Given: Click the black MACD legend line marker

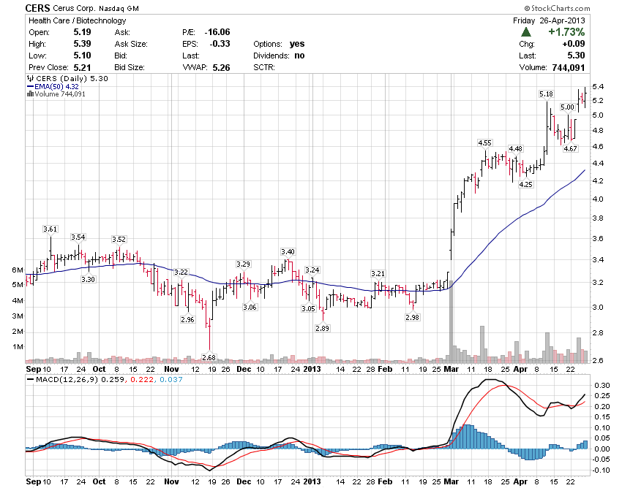Looking at the screenshot, I should (x=31, y=379).
